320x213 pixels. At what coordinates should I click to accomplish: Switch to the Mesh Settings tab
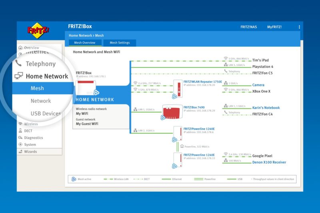pos(120,43)
